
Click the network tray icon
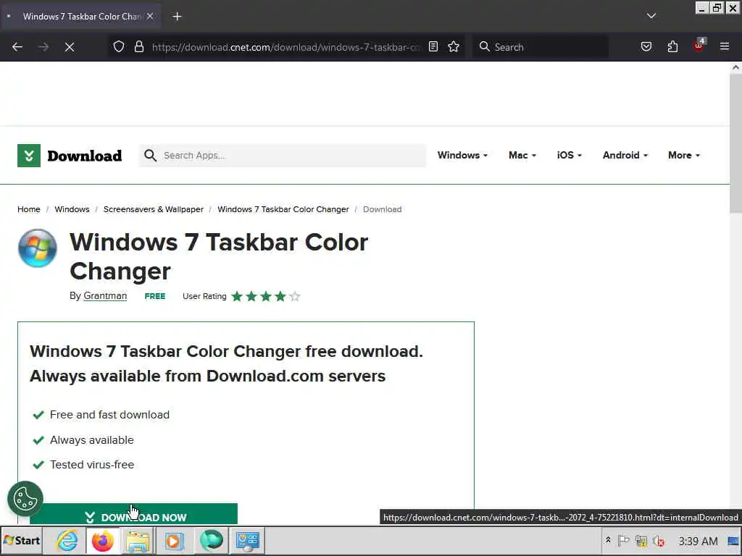coord(641,540)
